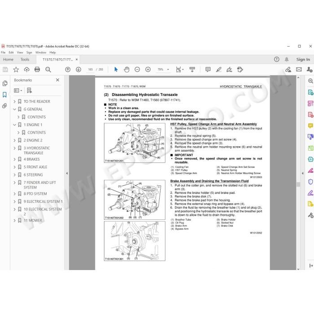This screenshot has width=314, height=314.
Task: Click the Sign In button
Action: pyautogui.click(x=303, y=60)
